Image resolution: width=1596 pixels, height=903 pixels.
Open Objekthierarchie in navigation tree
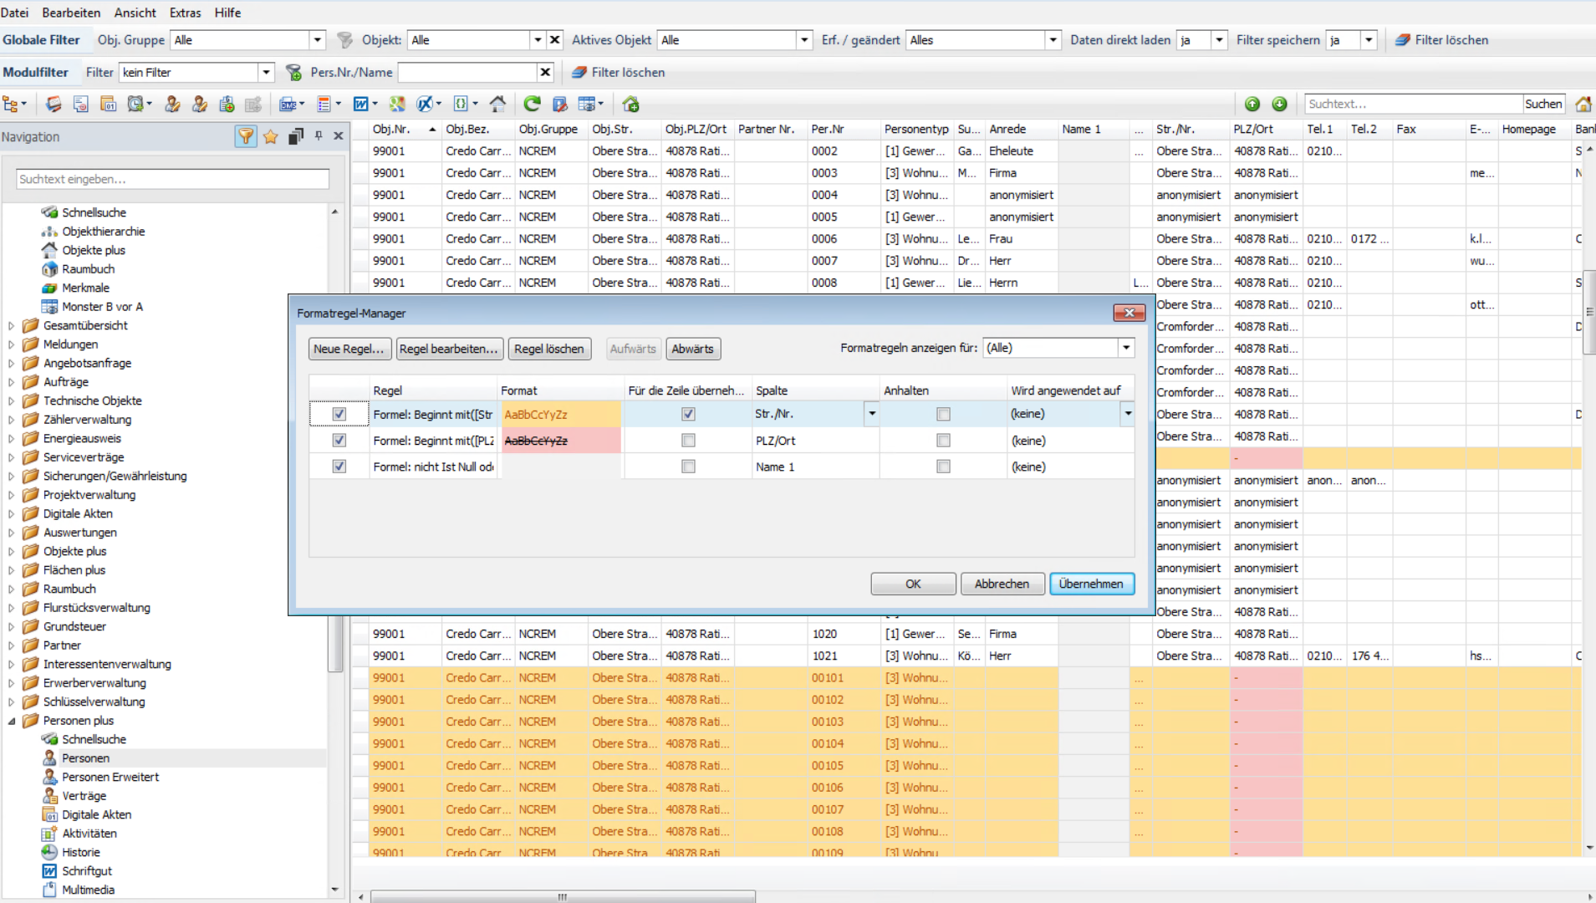pyautogui.click(x=103, y=232)
